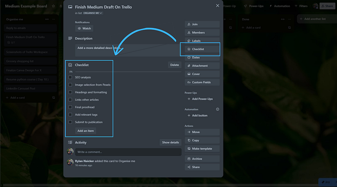337x187 pixels.
Task: Click the checklist progress bar
Action: click(x=128, y=72)
